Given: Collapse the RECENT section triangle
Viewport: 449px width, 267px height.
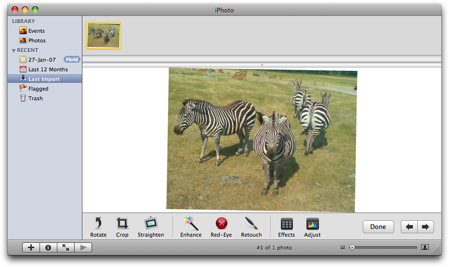Looking at the screenshot, I should point(14,51).
